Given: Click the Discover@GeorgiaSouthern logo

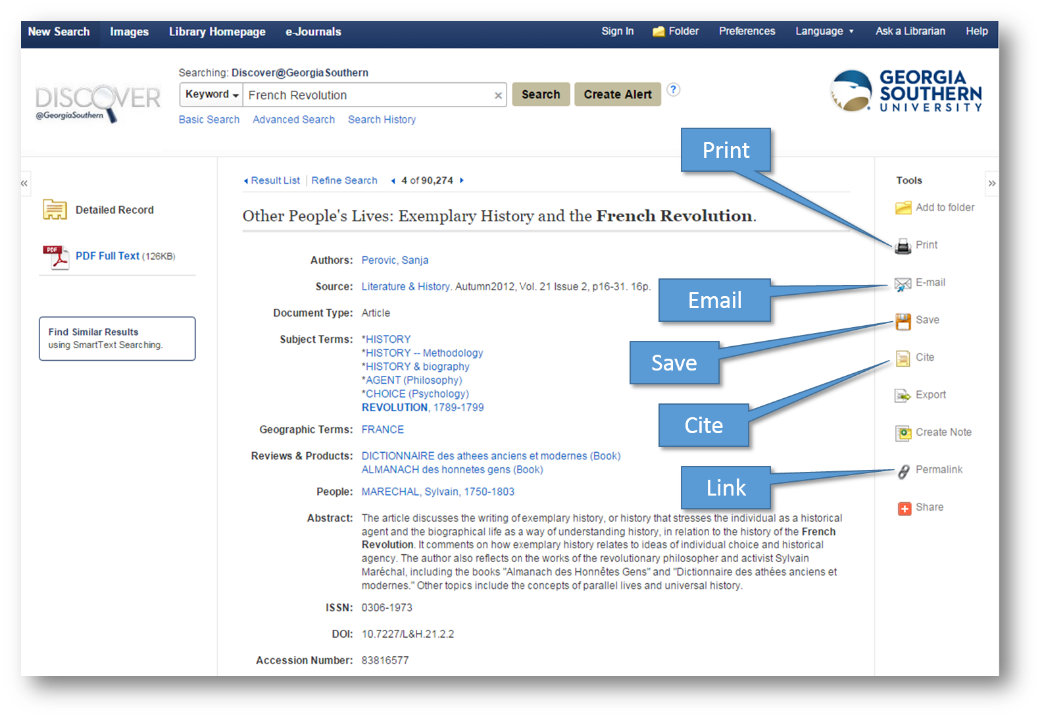Looking at the screenshot, I should click(x=98, y=103).
